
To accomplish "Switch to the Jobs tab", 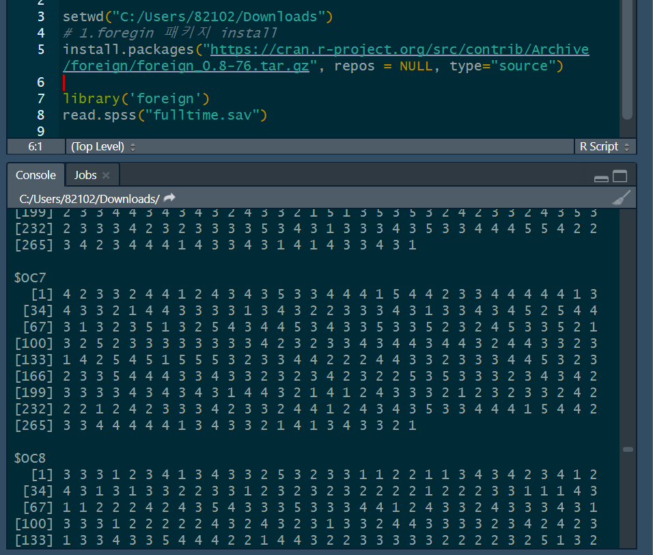I will pos(85,175).
